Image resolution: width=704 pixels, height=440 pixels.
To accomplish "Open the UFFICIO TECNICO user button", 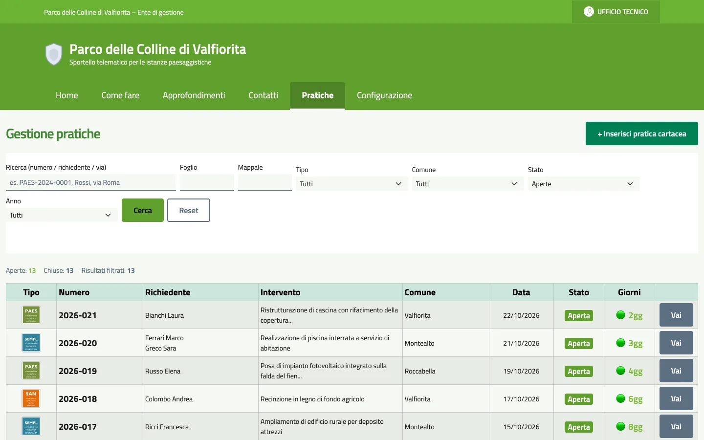I will point(616,12).
